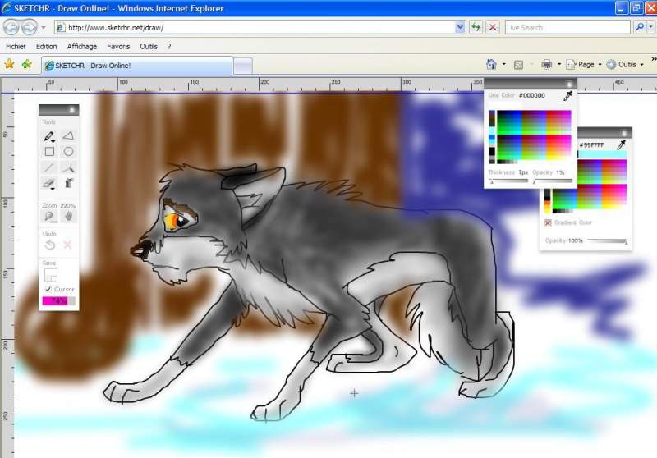This screenshot has height=458, width=657.
Task: Open the Outils menu in menu bar
Action: 149,47
